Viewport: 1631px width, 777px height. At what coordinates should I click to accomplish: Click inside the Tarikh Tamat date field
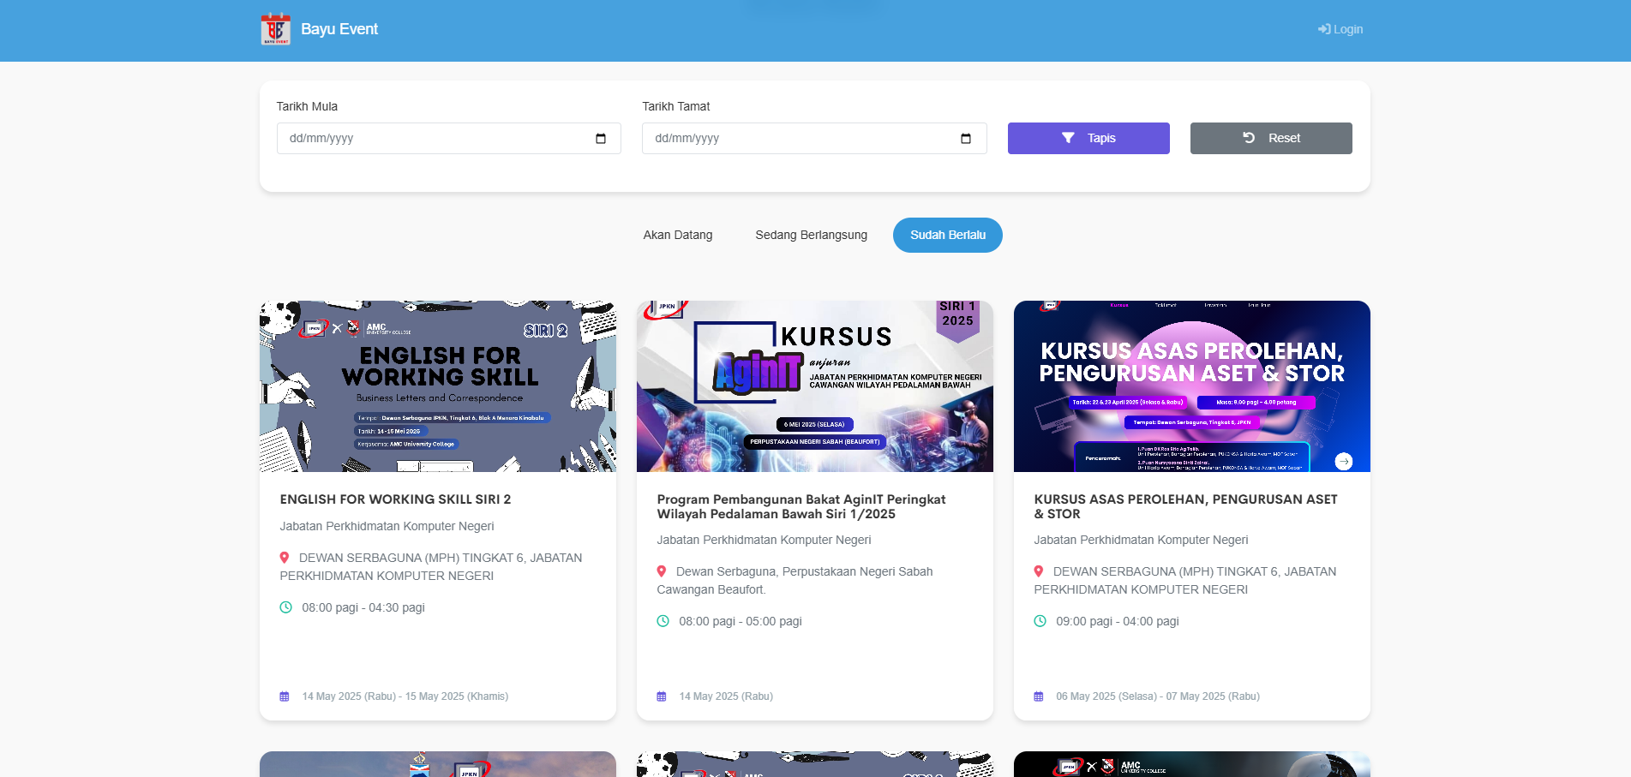pyautogui.click(x=797, y=139)
